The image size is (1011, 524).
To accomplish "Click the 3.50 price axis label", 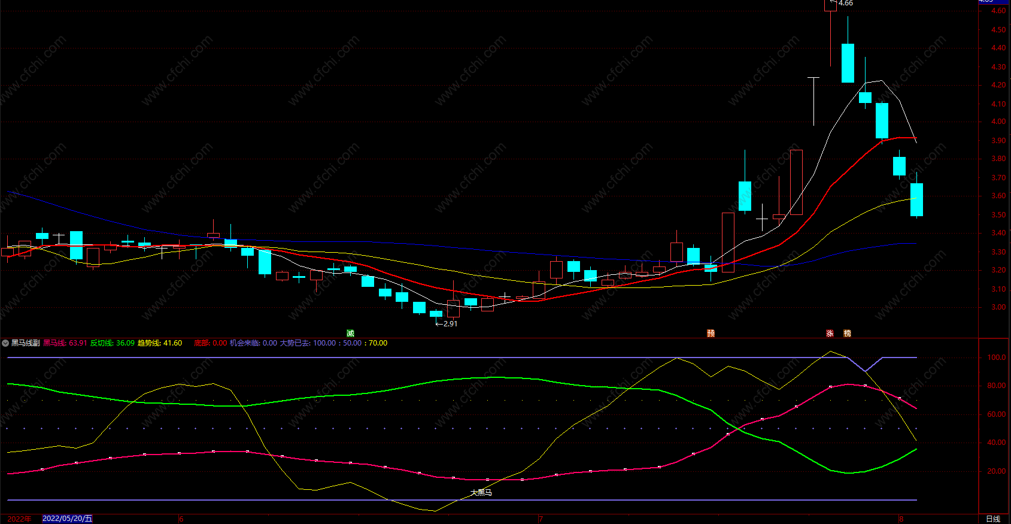I will click(x=998, y=215).
